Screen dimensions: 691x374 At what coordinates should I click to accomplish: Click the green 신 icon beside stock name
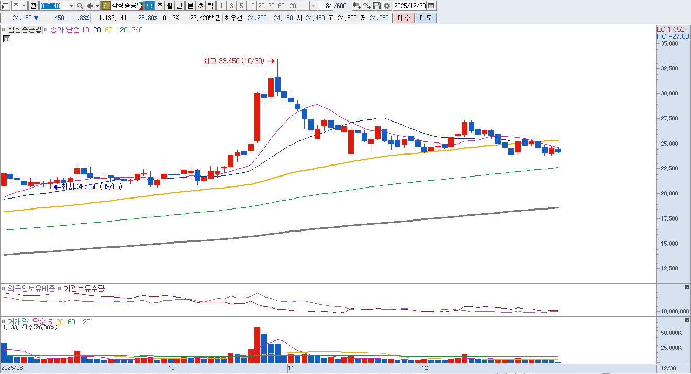point(106,6)
